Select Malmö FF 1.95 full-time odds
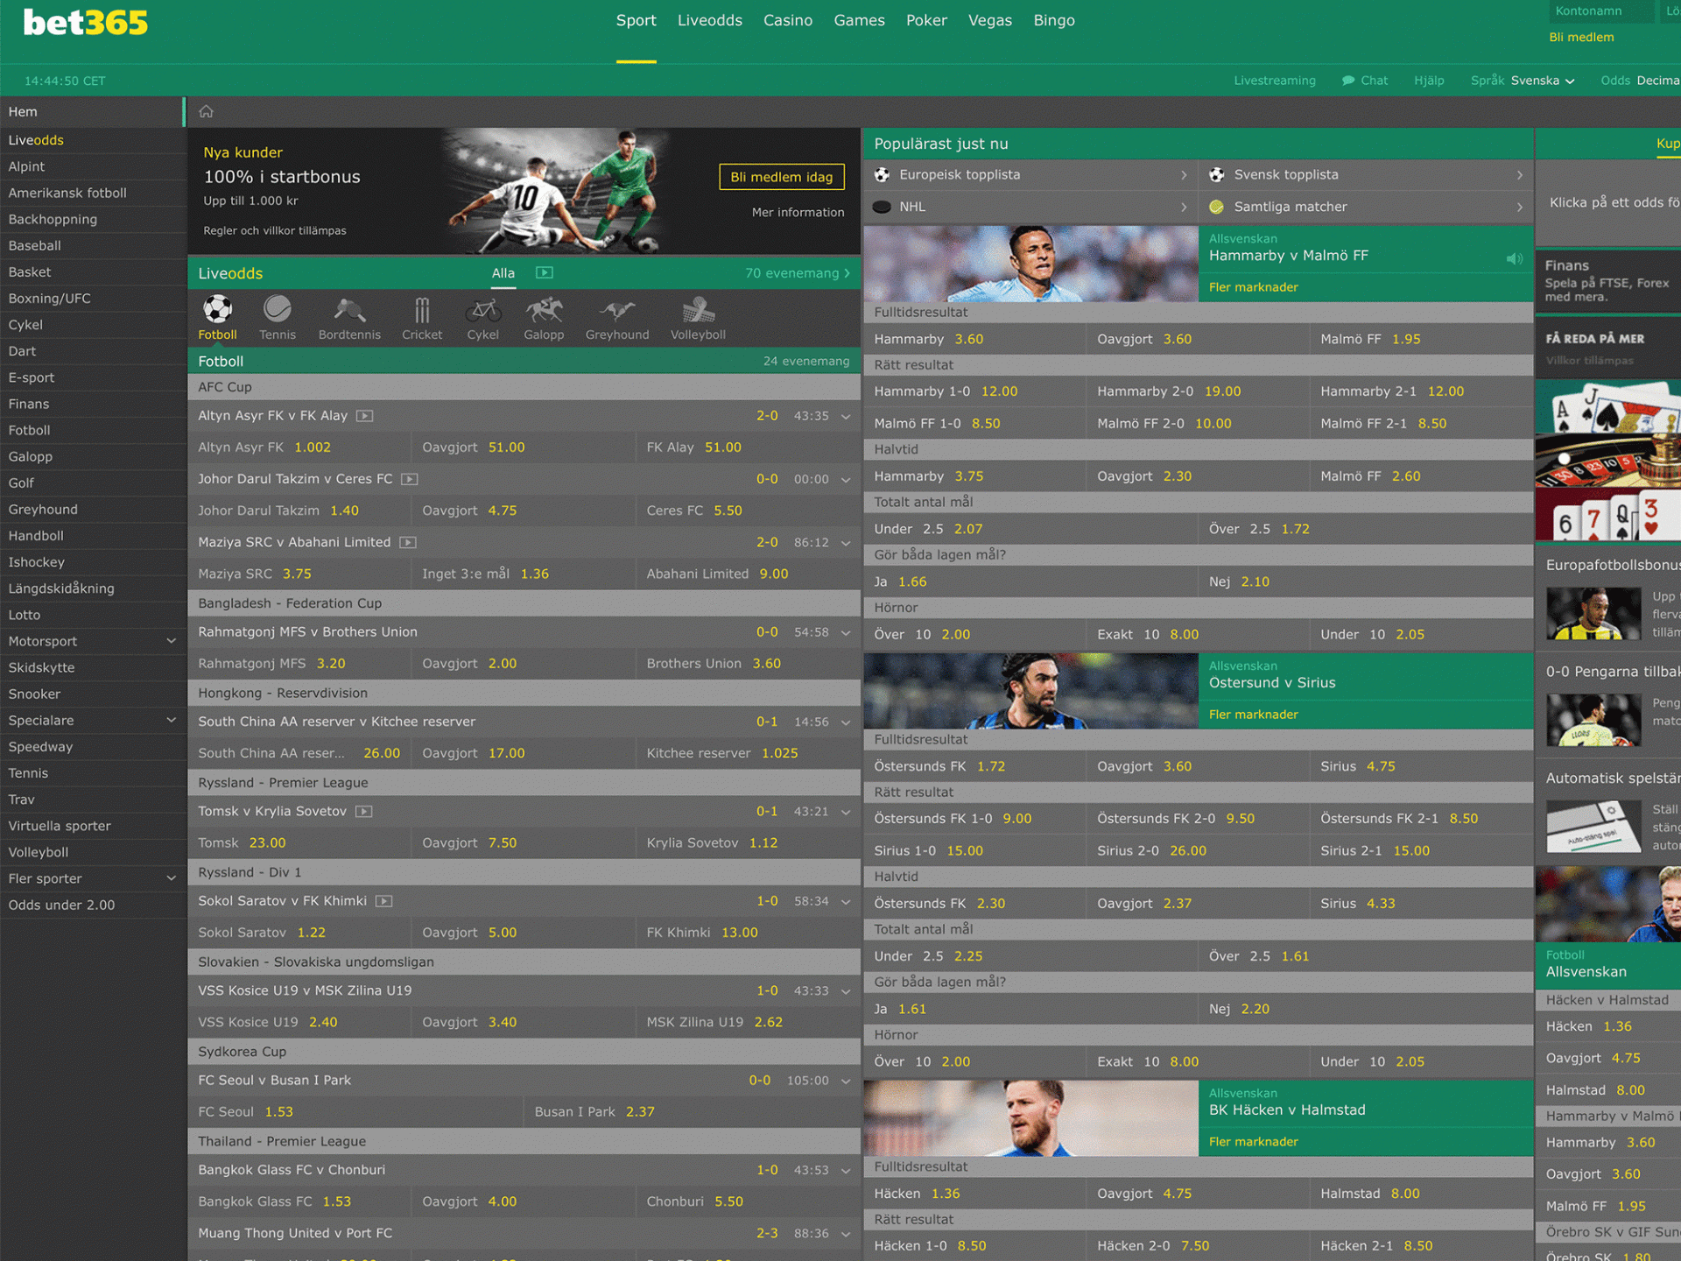Screen dimensions: 1681x1261 pyautogui.click(x=1421, y=339)
